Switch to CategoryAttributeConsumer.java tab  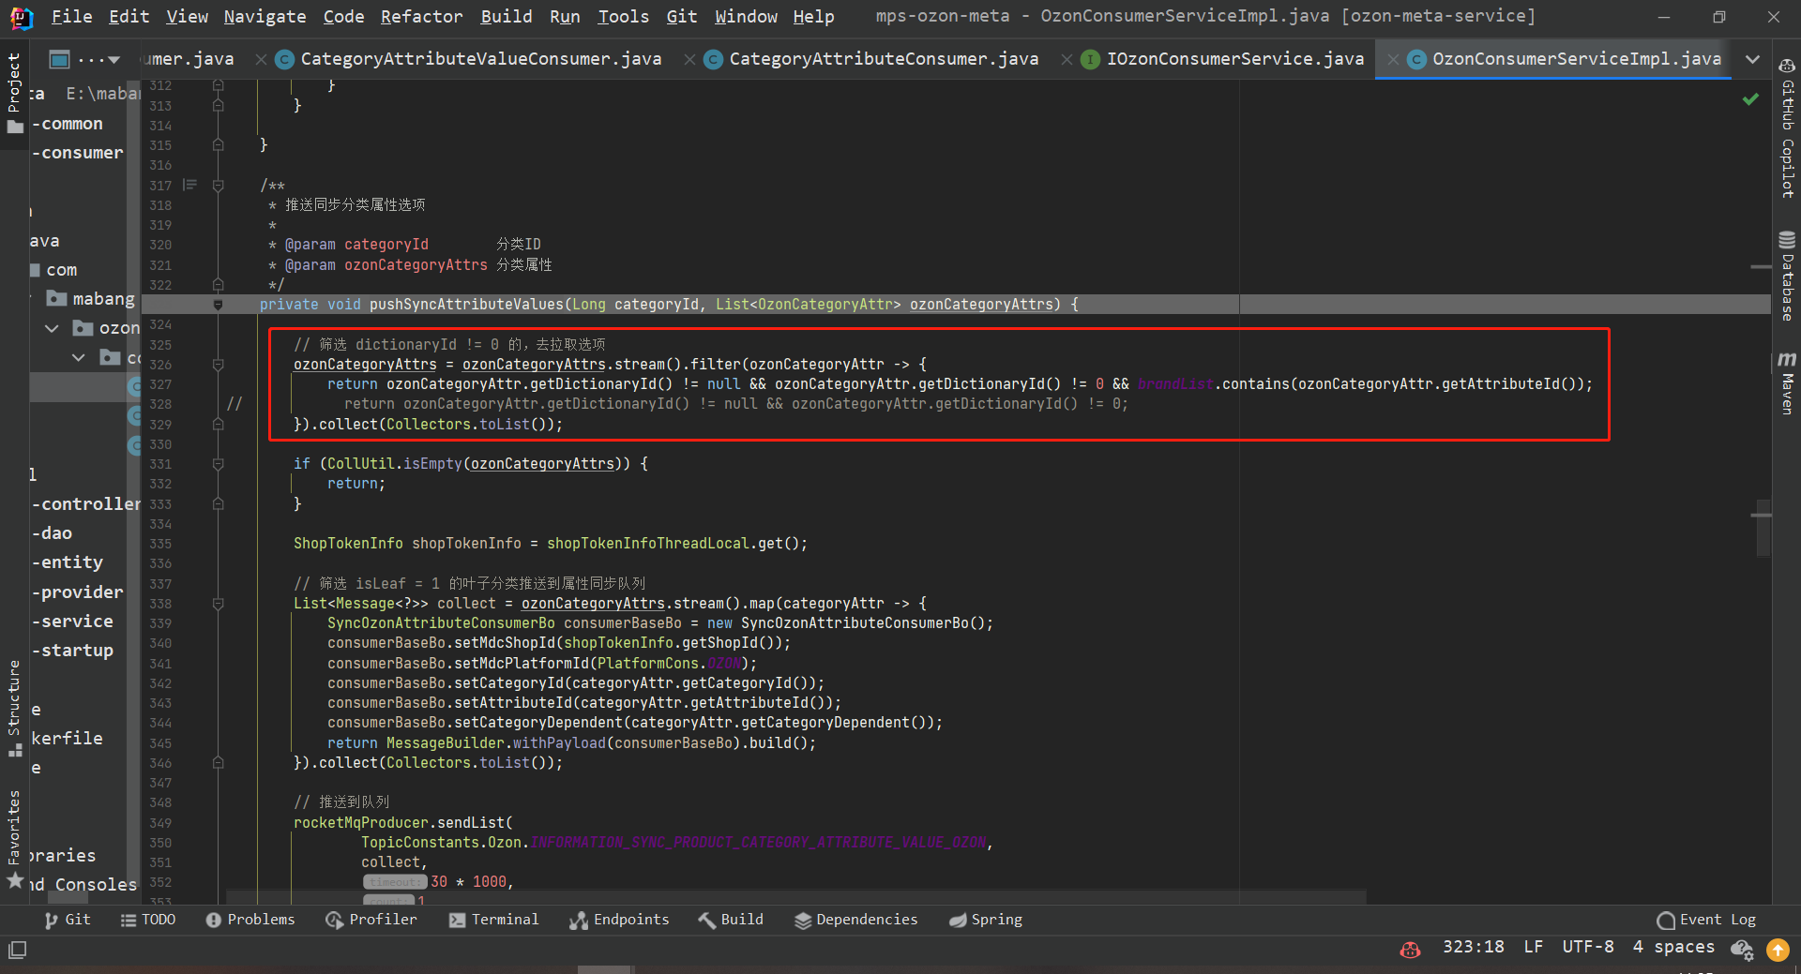(x=883, y=59)
